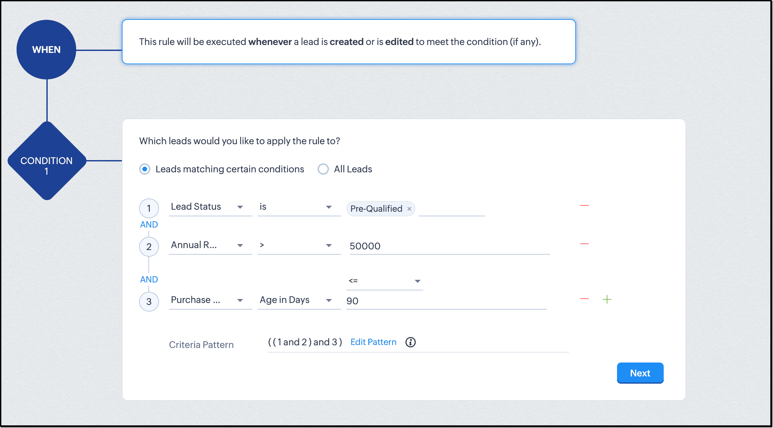Remove the Pre-Qualified tag
773x428 pixels.
point(409,209)
